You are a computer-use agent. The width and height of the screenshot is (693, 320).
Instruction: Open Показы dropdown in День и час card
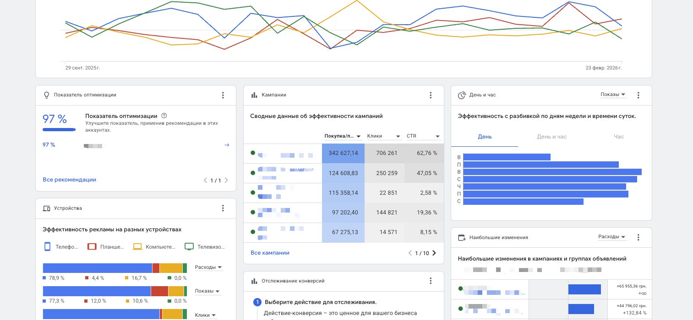(613, 95)
